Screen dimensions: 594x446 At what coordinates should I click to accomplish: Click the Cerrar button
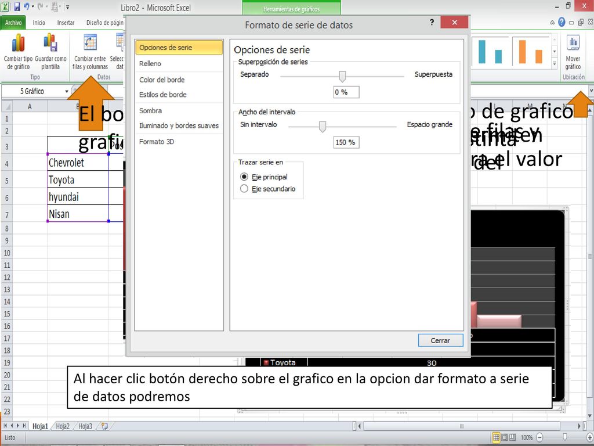pyautogui.click(x=441, y=340)
